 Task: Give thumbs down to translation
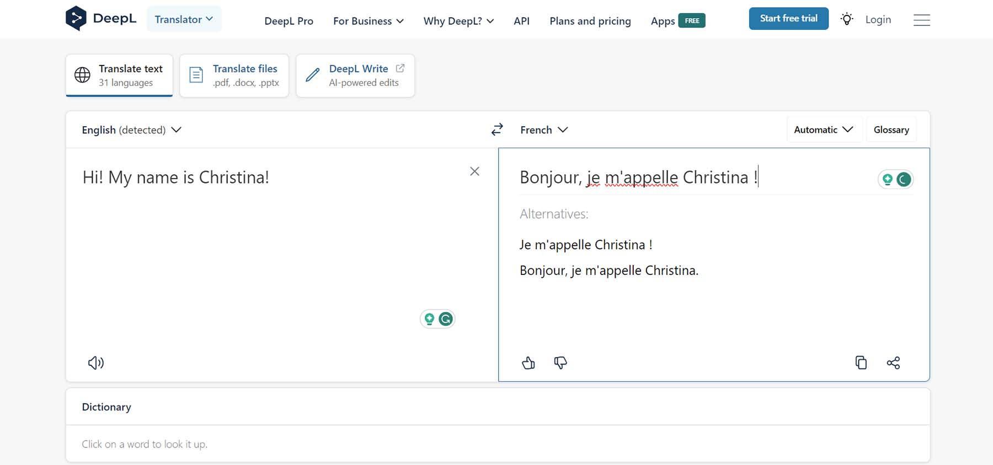pyautogui.click(x=560, y=363)
